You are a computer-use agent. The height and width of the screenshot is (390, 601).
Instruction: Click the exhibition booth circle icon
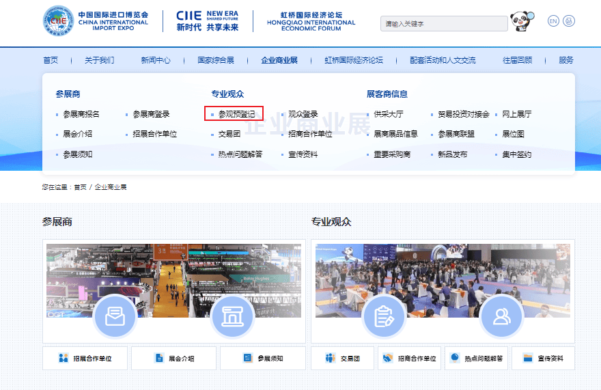(233, 316)
